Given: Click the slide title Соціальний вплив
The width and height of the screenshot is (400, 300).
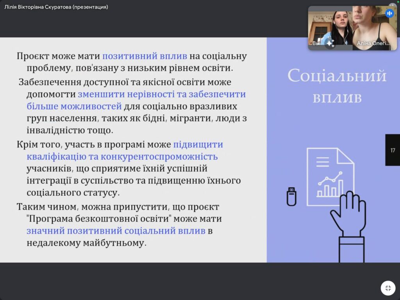Looking at the screenshot, I should [x=337, y=86].
